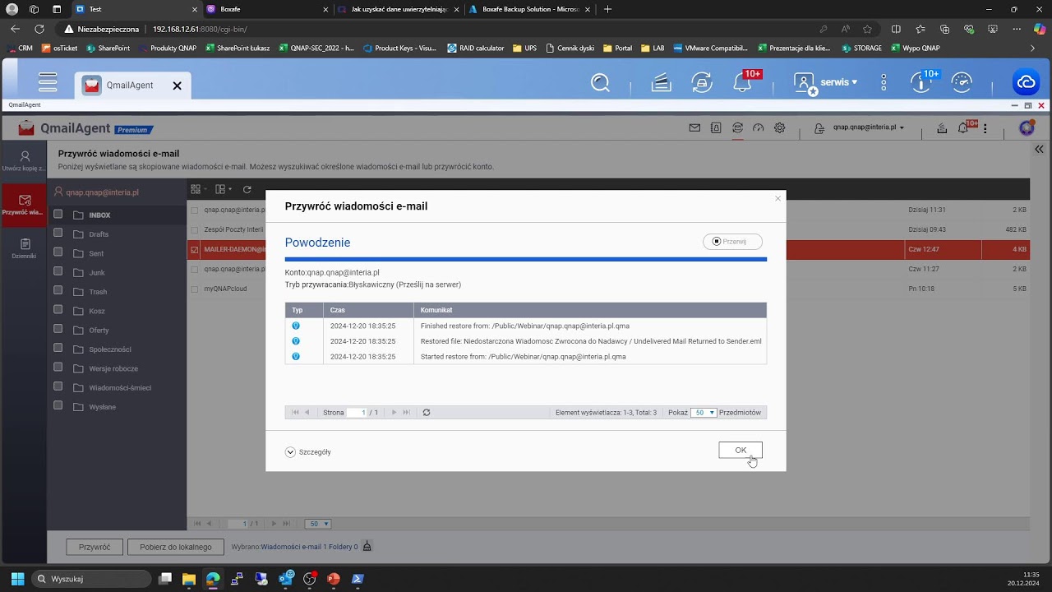Select the Wysłane folder
Image resolution: width=1052 pixels, height=592 pixels.
[103, 407]
